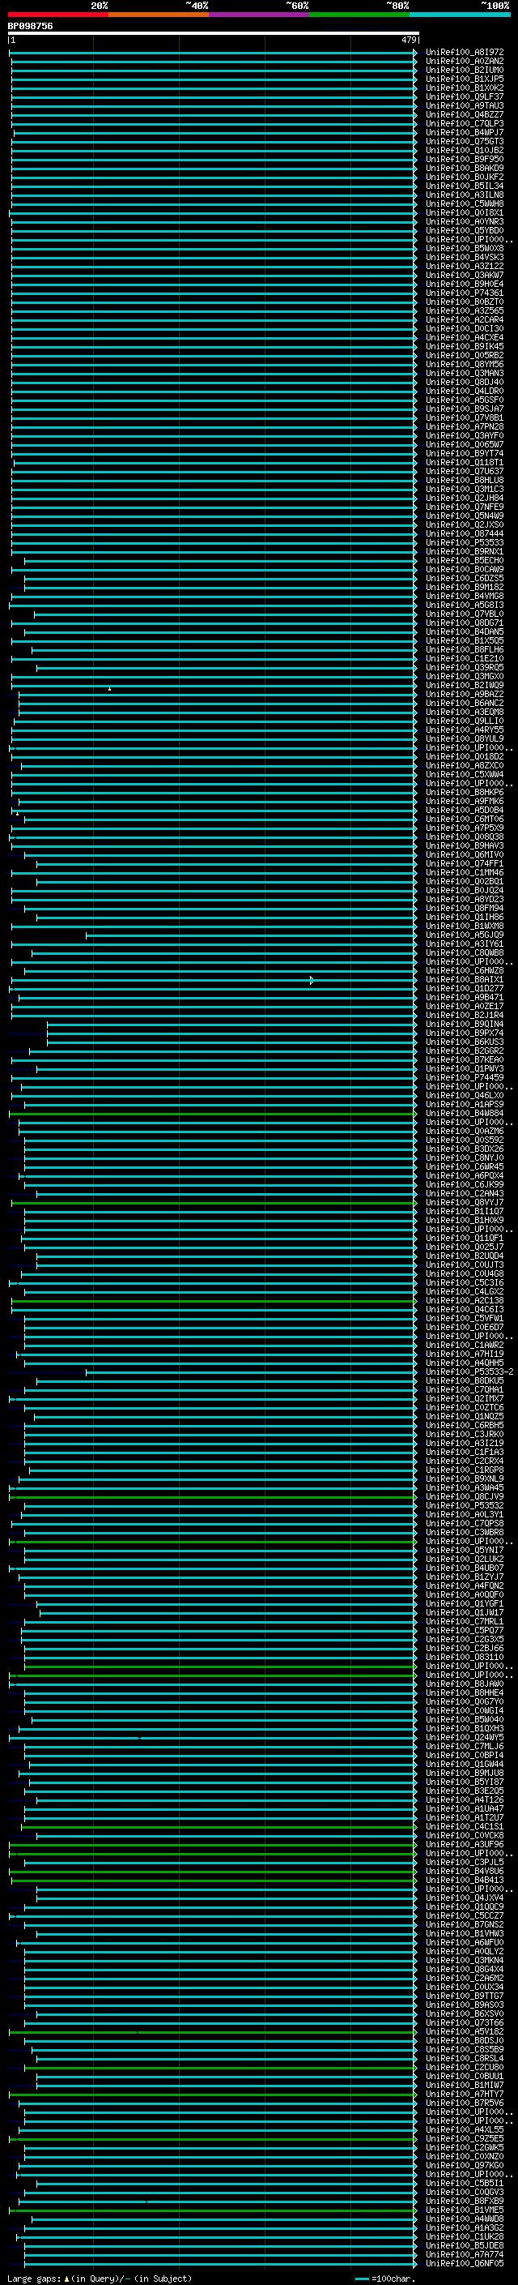Viewport: 518px width, 2285px height.
Task: Select hit label UniRef100_Q9LF37
Action: point(465,96)
